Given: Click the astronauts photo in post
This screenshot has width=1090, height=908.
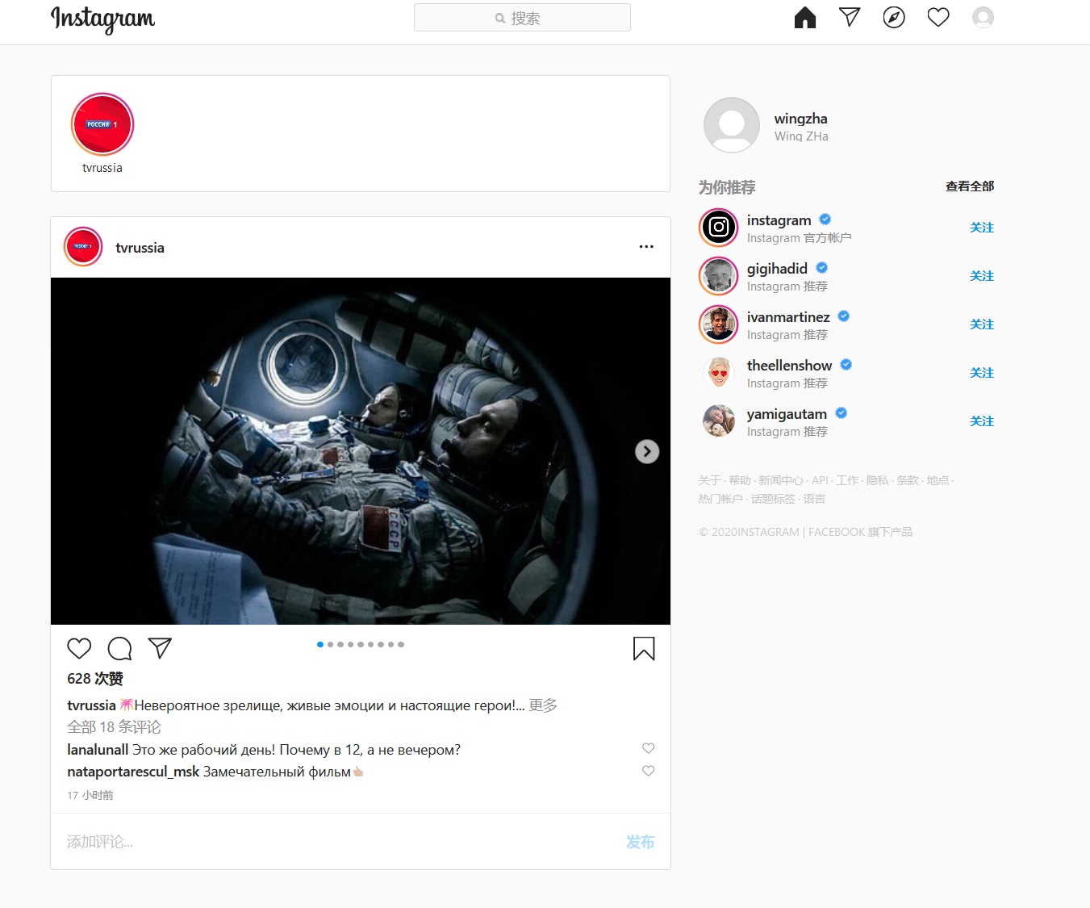Looking at the screenshot, I should 361,451.
